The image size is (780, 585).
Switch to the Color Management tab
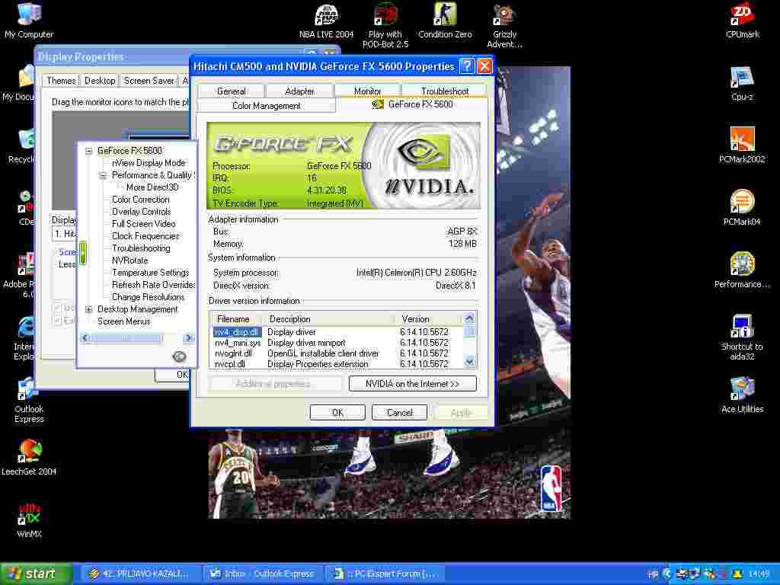pos(266,106)
